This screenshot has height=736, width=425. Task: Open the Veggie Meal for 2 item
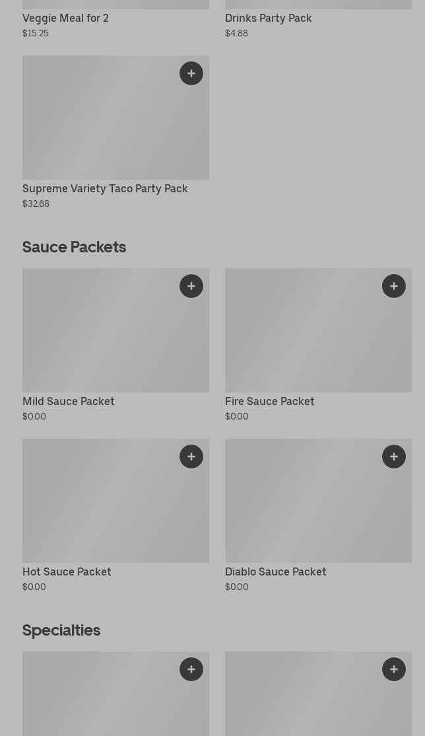[65, 18]
